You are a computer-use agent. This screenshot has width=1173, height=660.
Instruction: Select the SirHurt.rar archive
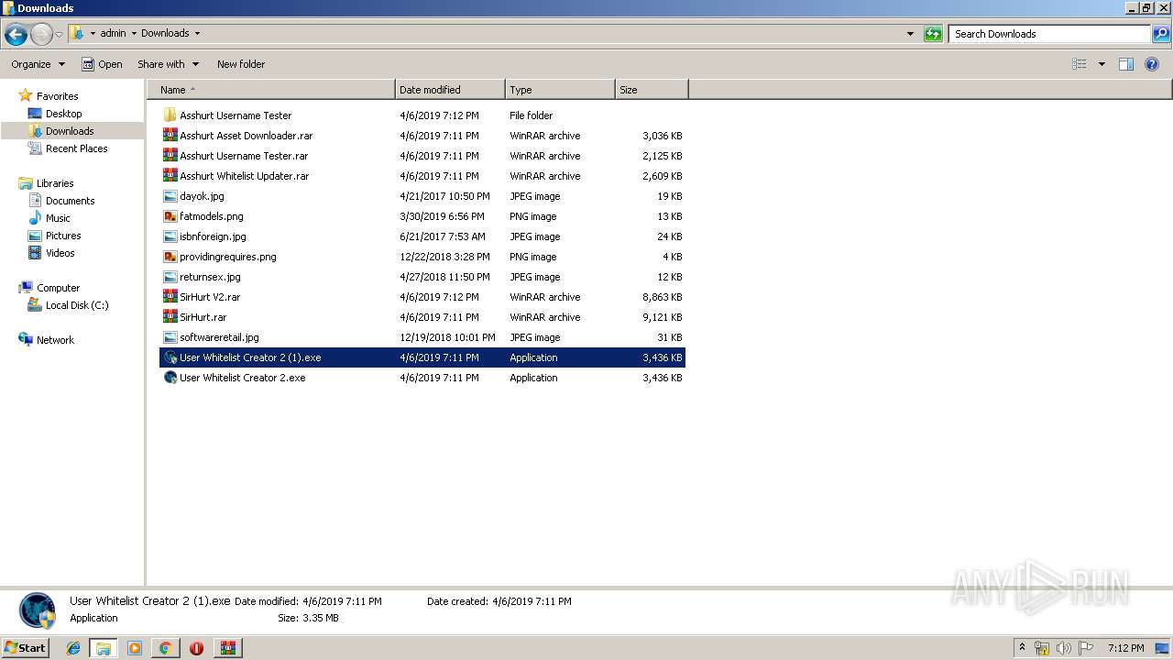pos(203,317)
